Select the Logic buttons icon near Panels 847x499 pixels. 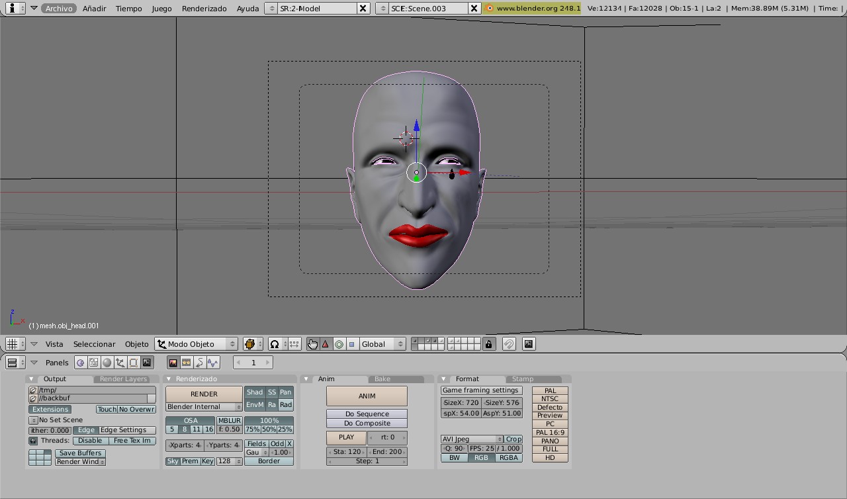coord(81,362)
